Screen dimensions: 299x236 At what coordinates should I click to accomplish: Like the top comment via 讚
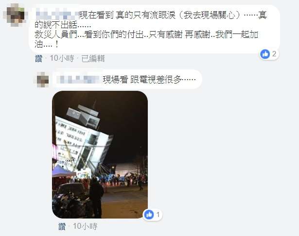(39, 58)
